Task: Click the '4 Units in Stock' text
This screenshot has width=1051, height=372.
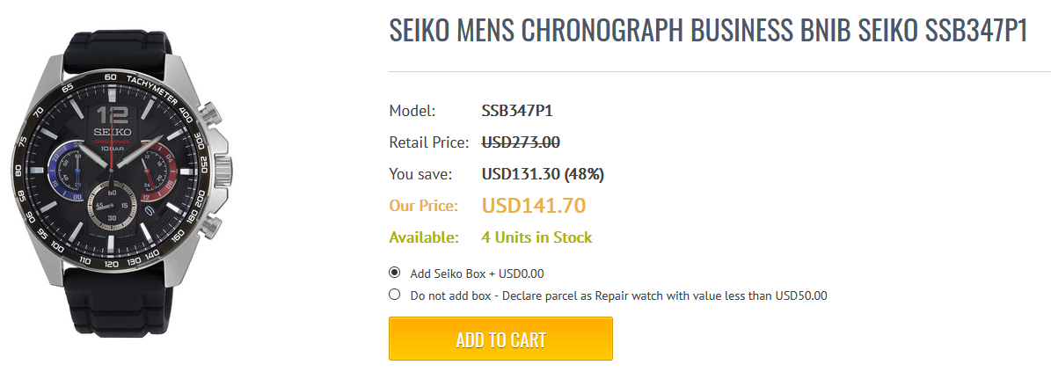Action: 536,237
